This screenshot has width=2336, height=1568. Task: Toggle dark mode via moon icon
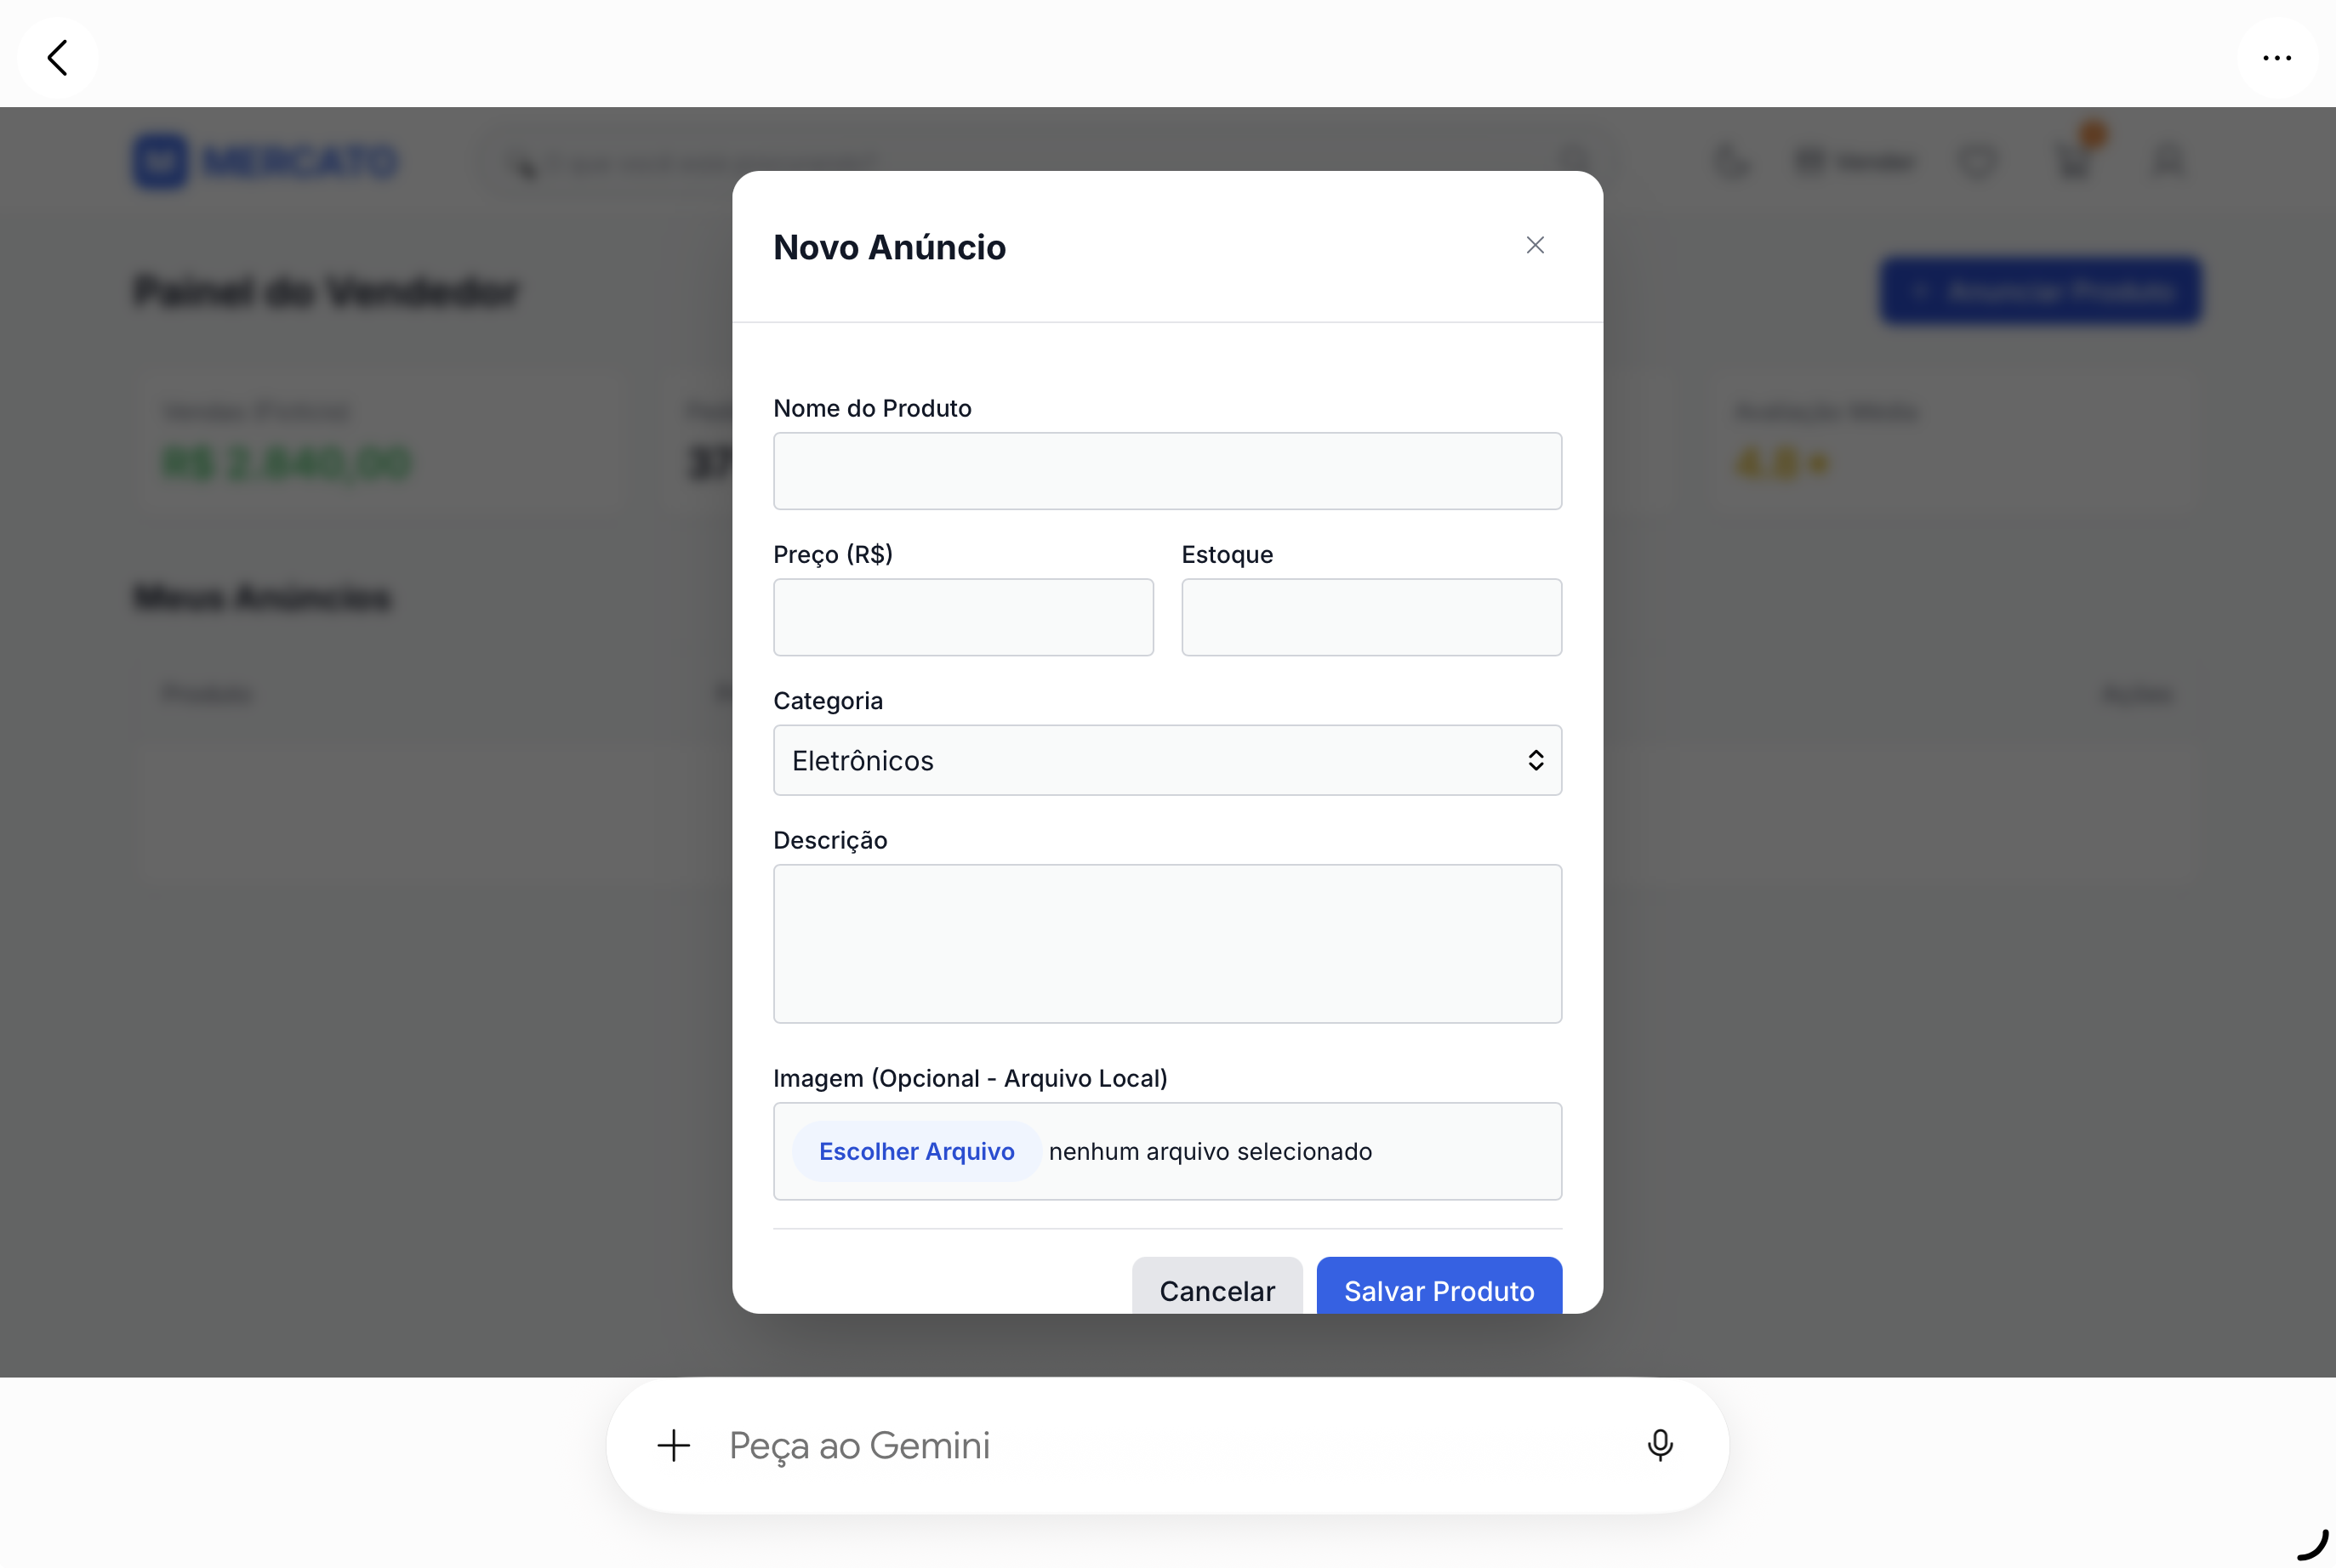pyautogui.click(x=1732, y=161)
